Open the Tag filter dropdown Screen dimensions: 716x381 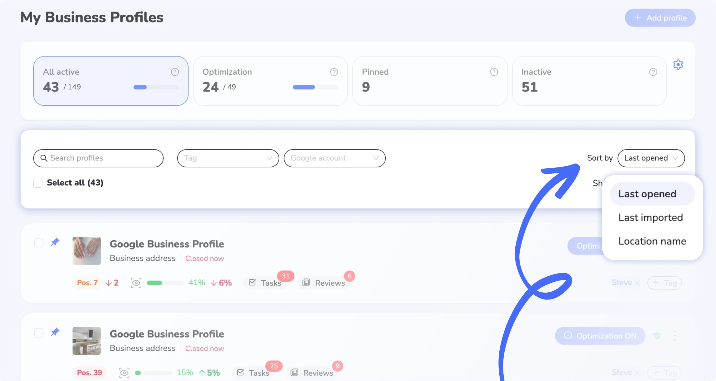click(228, 158)
